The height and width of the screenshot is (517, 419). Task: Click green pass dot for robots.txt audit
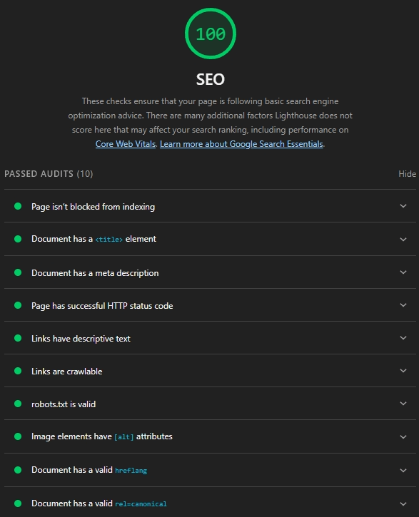(18, 404)
